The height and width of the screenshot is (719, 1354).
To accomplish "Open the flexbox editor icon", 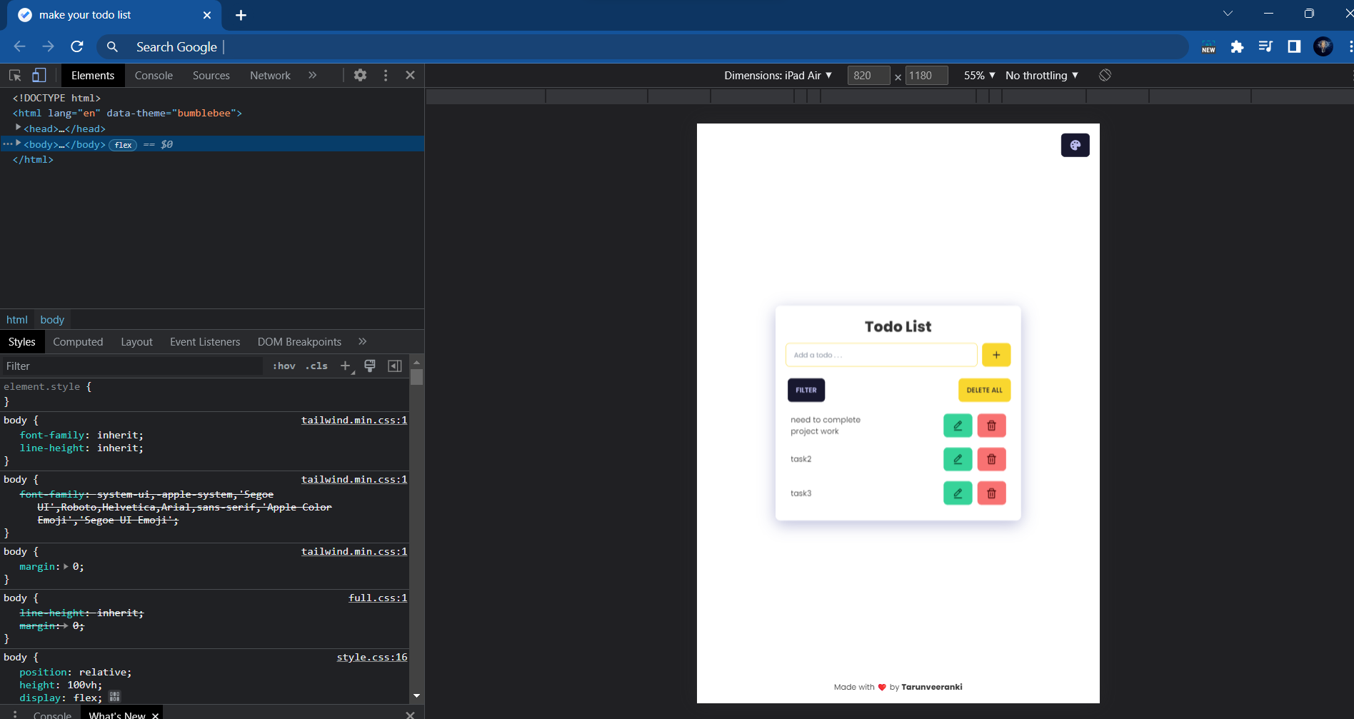I will 114,696.
